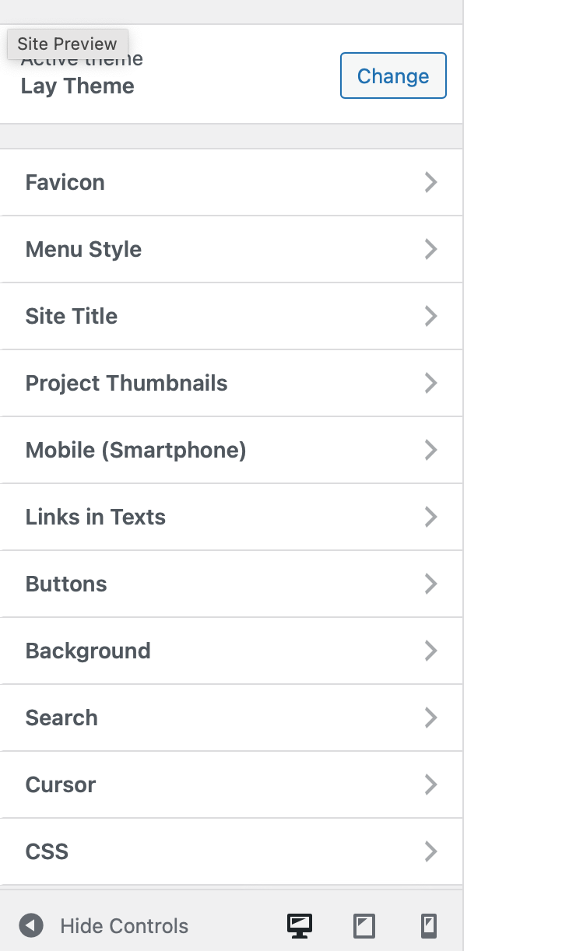This screenshot has height=951, width=562.
Task: Expand the Menu Style section
Action: click(231, 249)
